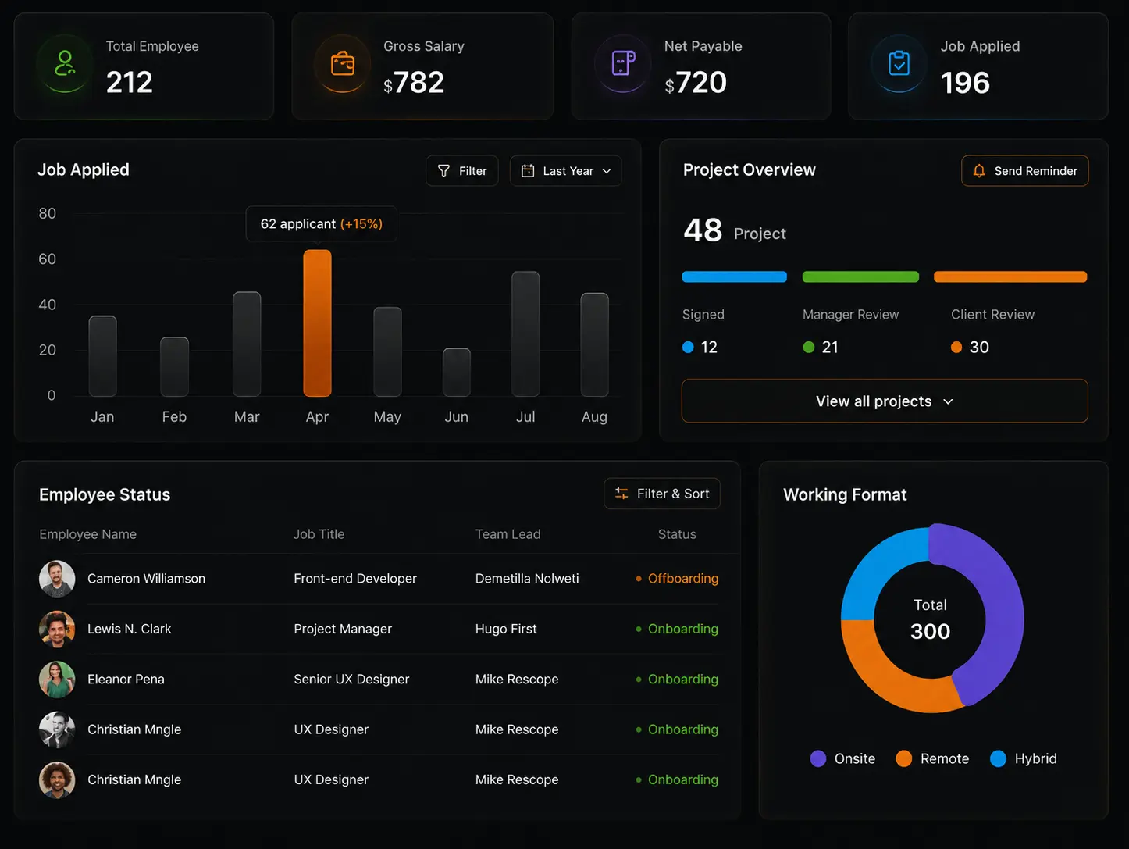Click the sliders icon in Filter & Sort

pos(621,494)
